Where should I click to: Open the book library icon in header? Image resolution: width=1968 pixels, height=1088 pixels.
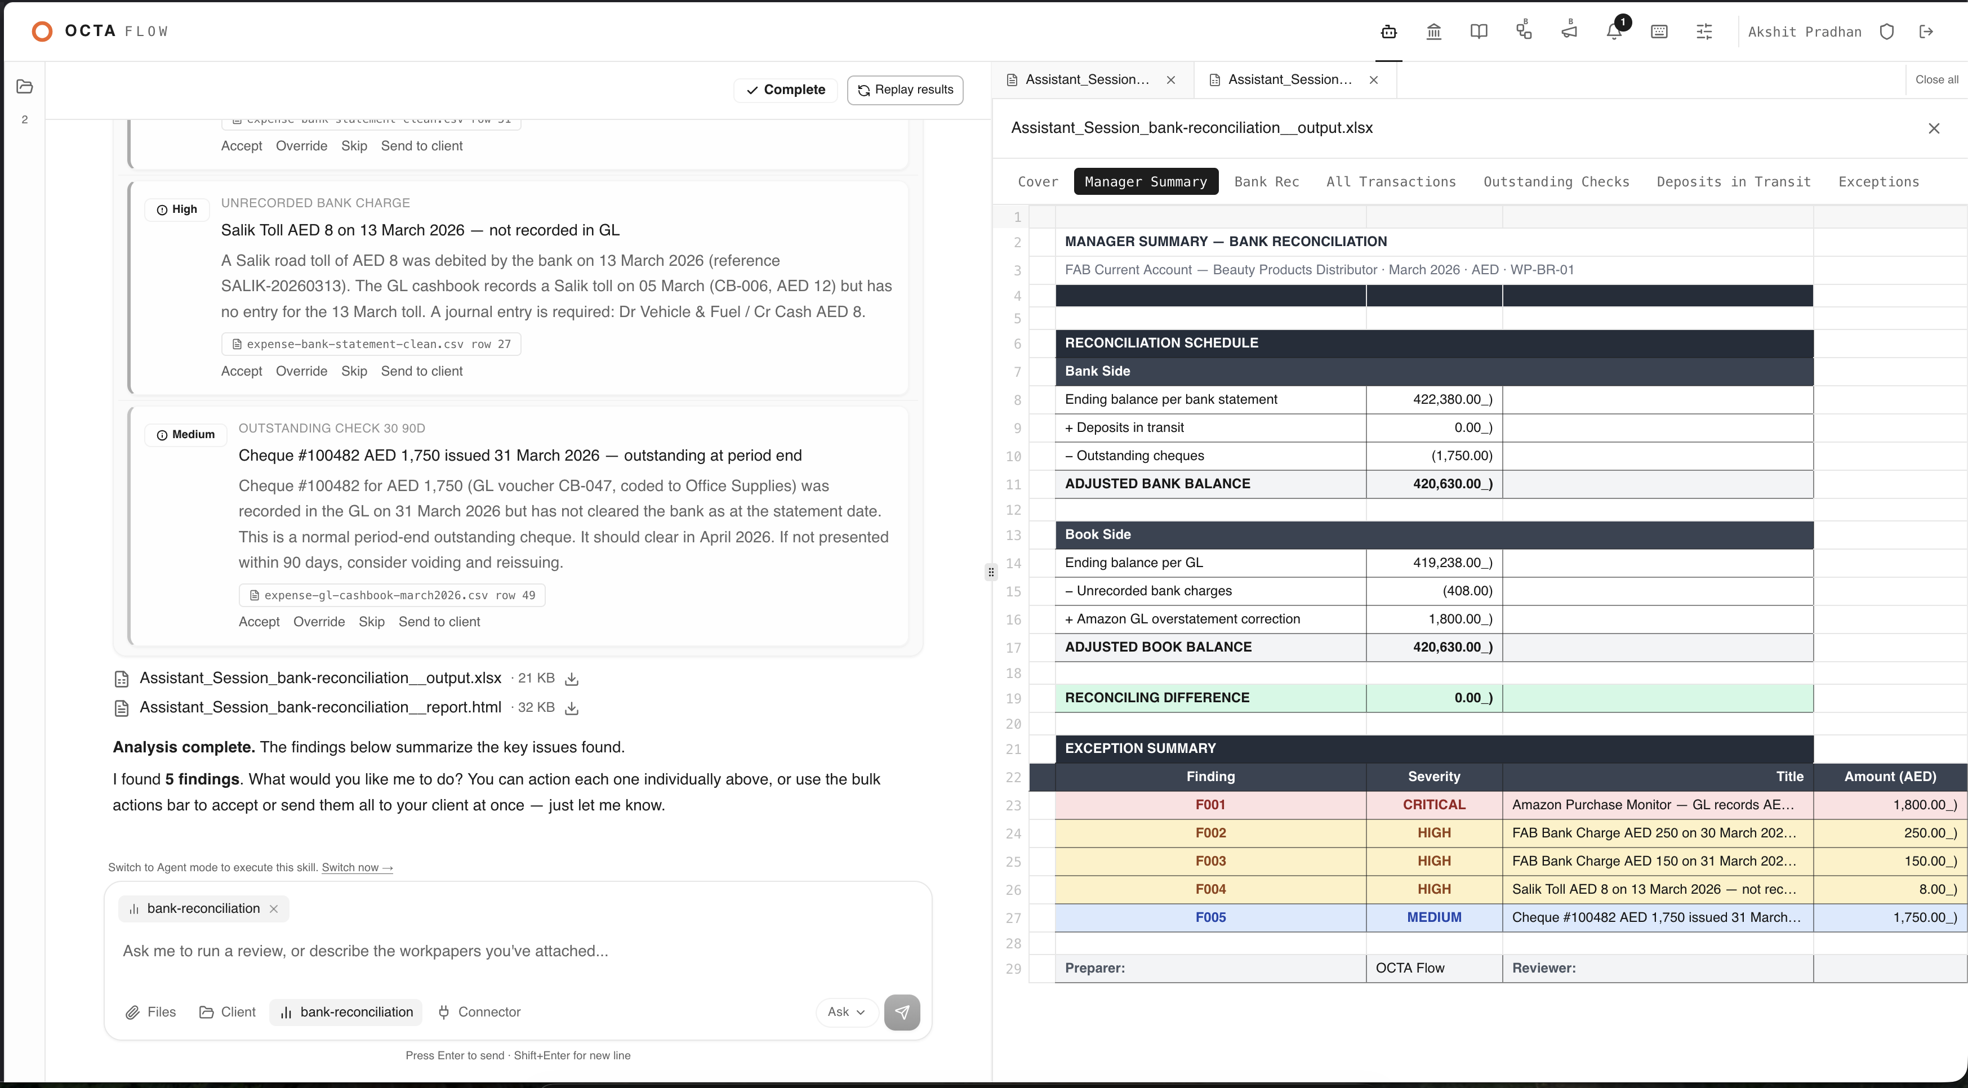click(x=1479, y=32)
